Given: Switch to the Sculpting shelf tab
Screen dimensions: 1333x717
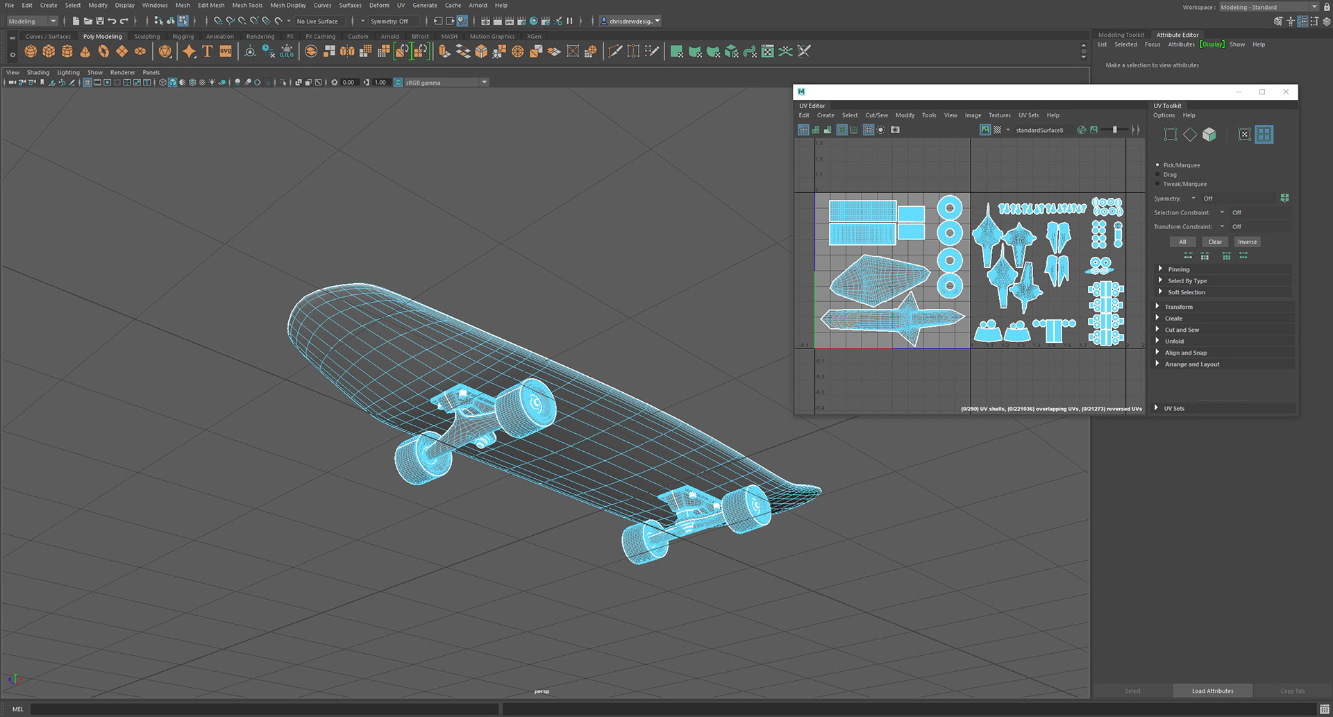Looking at the screenshot, I should point(146,37).
